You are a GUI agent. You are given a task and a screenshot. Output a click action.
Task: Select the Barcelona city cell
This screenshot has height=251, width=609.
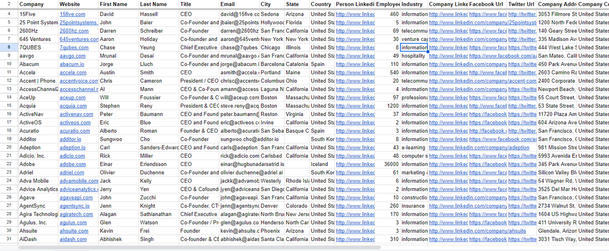click(272, 64)
